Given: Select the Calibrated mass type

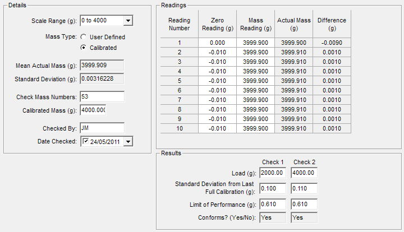Looking at the screenshot, I should [x=84, y=48].
